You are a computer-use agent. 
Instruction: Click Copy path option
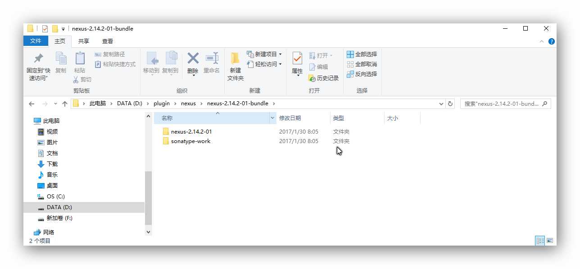pos(110,54)
